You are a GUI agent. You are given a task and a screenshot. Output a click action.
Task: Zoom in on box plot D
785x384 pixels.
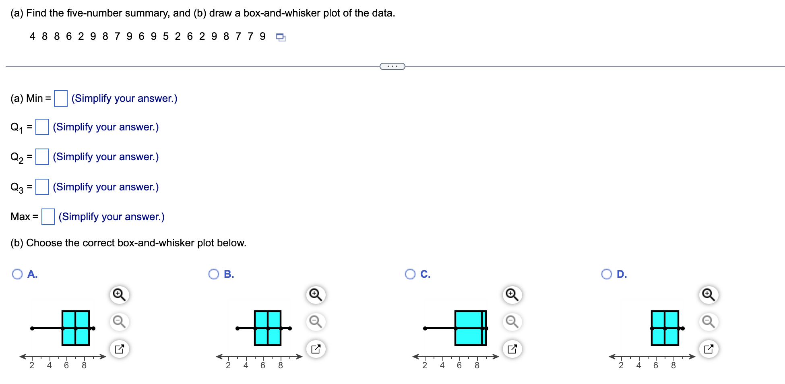coord(708,295)
